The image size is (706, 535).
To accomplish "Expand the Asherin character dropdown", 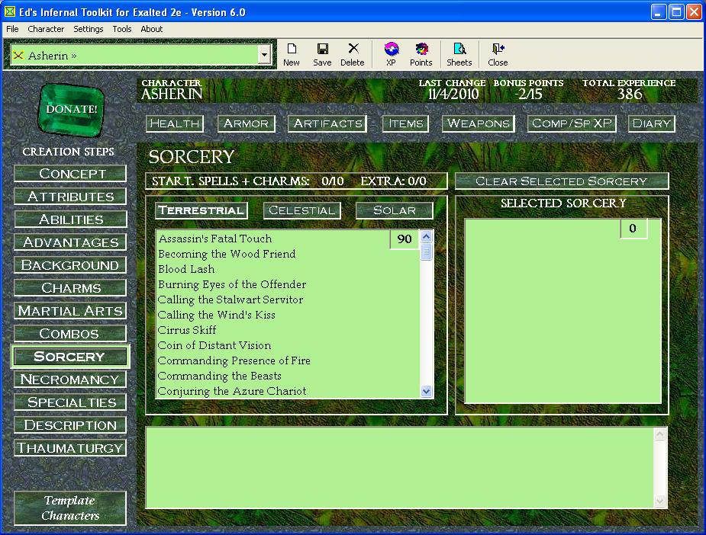I will pos(264,56).
